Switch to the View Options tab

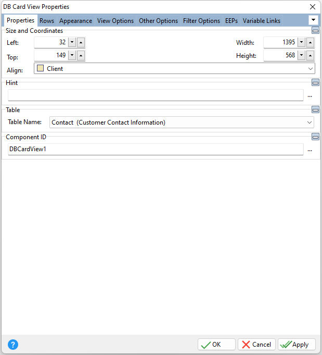point(115,21)
